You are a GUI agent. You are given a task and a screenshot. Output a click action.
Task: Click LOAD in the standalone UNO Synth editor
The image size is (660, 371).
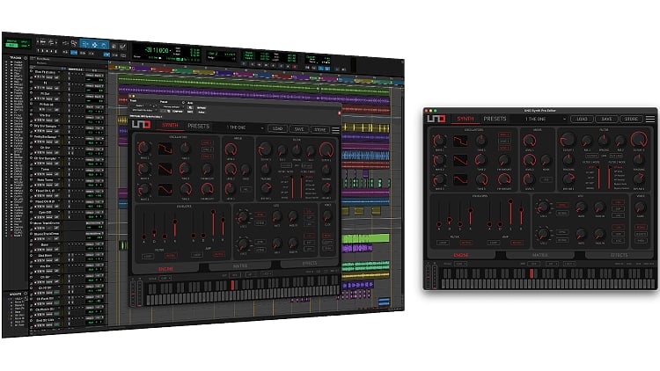point(582,119)
